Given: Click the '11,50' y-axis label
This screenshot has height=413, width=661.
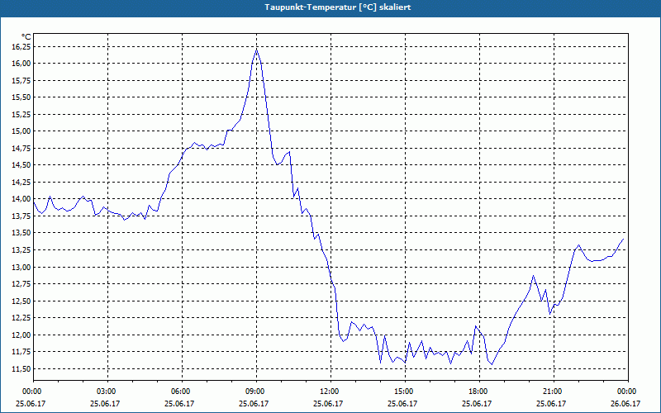Looking at the screenshot, I should click(21, 369).
